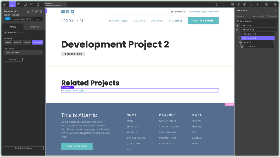Click LINK THREE in site navigation
280x157 pixels.
click(x=175, y=21)
